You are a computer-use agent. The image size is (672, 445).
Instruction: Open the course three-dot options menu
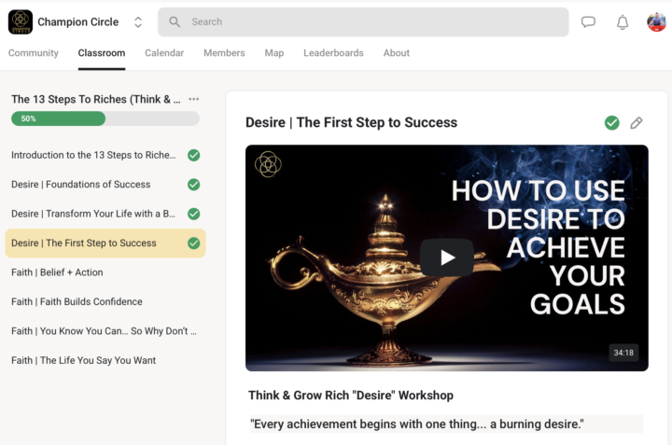pos(194,99)
